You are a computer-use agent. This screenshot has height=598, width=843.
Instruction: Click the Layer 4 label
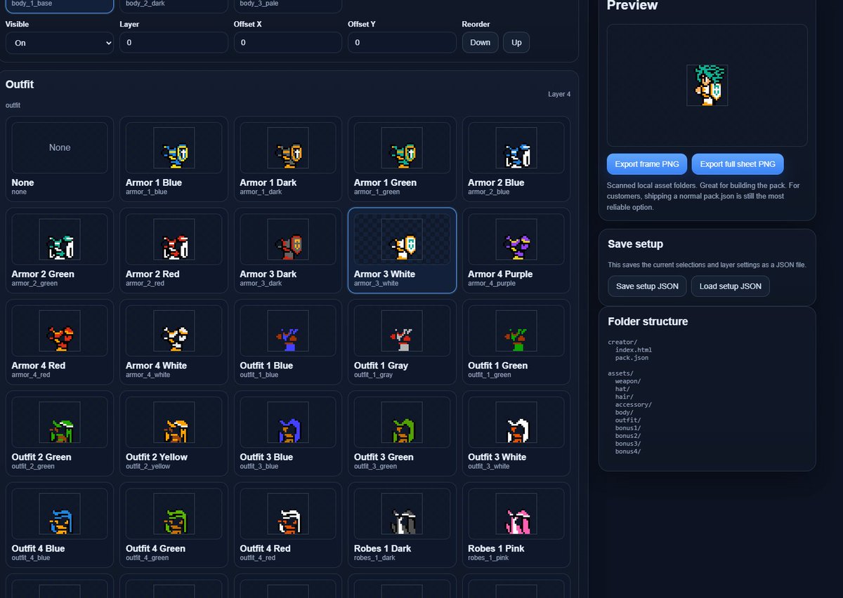coord(559,94)
